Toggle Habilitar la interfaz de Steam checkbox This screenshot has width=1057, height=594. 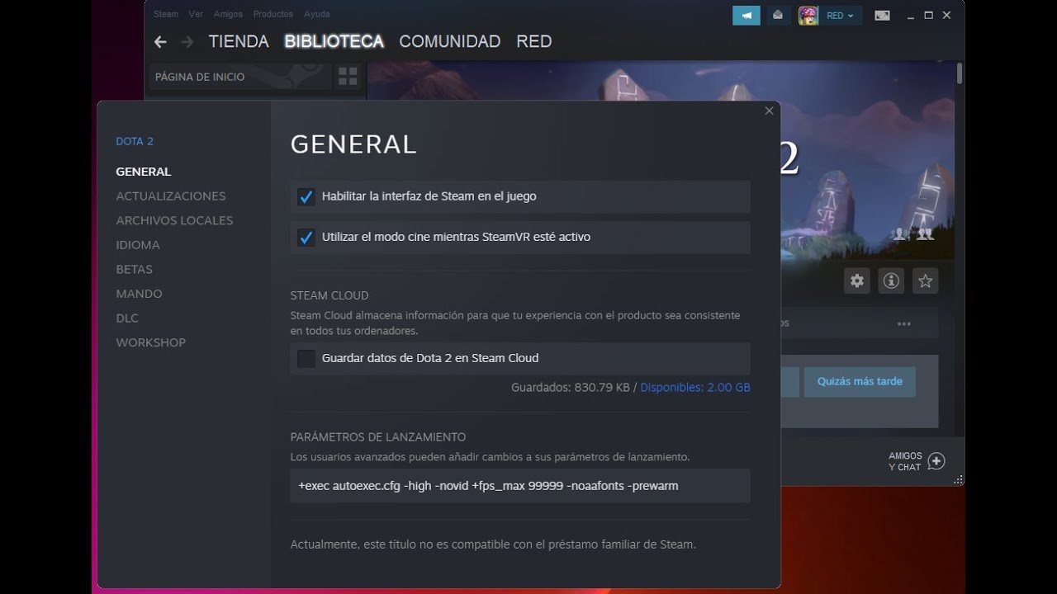[306, 197]
